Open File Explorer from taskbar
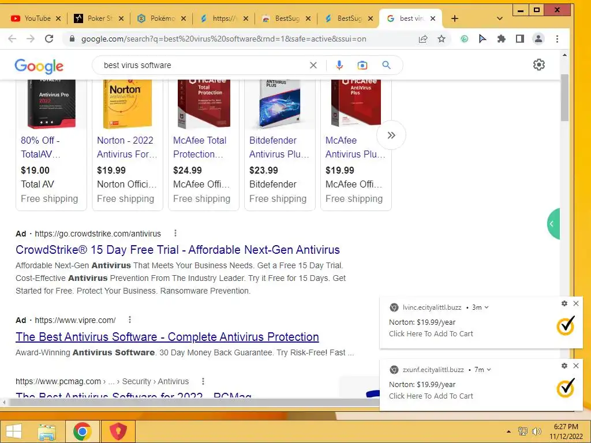The image size is (591, 443). pyautogui.click(x=46, y=431)
